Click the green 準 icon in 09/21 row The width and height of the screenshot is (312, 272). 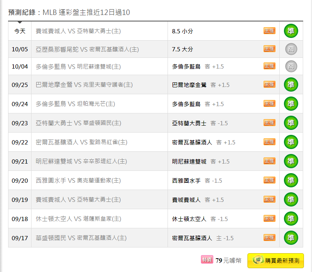tap(291, 161)
